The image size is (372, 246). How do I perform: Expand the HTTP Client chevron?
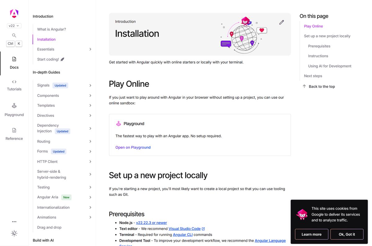pyautogui.click(x=90, y=162)
